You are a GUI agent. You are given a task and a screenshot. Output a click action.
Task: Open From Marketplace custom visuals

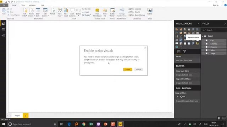pos(97,12)
